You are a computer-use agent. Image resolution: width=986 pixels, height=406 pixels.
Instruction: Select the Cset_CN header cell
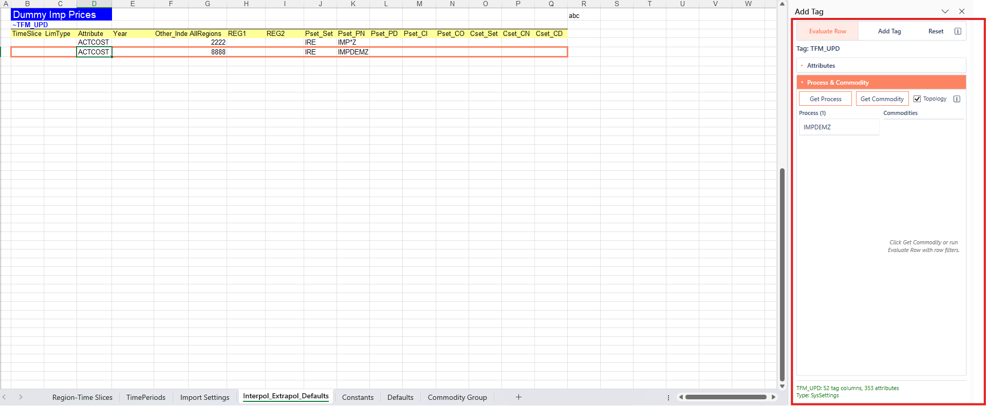pos(518,33)
